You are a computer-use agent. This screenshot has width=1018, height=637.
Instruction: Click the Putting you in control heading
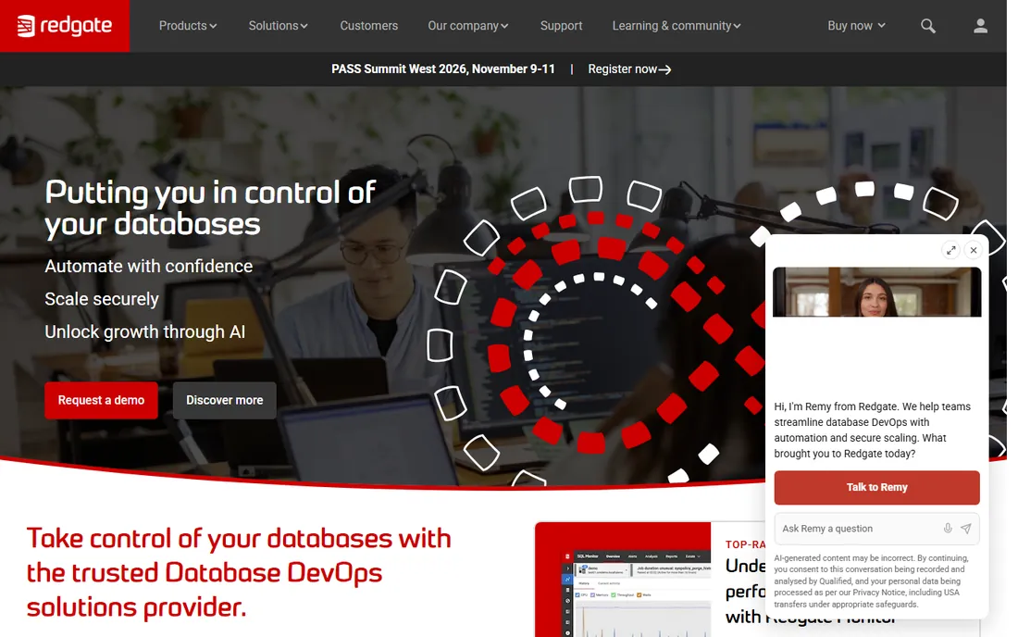[210, 207]
